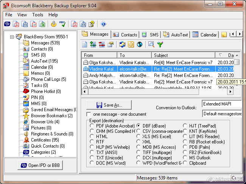The width and height of the screenshot is (246, 184).
Task: Open the question mark help icon
Action: (92, 24)
